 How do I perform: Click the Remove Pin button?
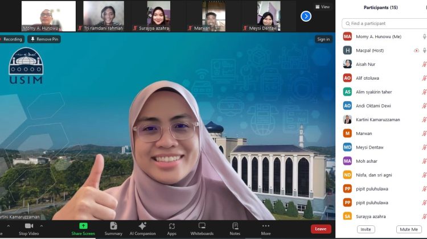(x=44, y=39)
